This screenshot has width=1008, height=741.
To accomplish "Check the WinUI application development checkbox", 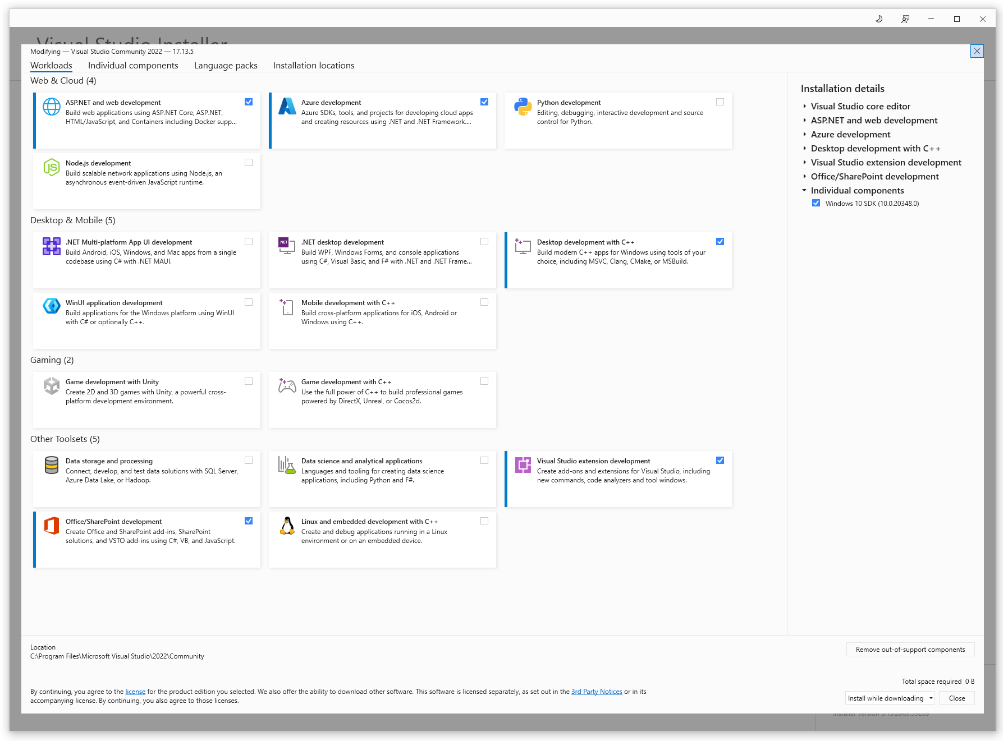I will 249,302.
